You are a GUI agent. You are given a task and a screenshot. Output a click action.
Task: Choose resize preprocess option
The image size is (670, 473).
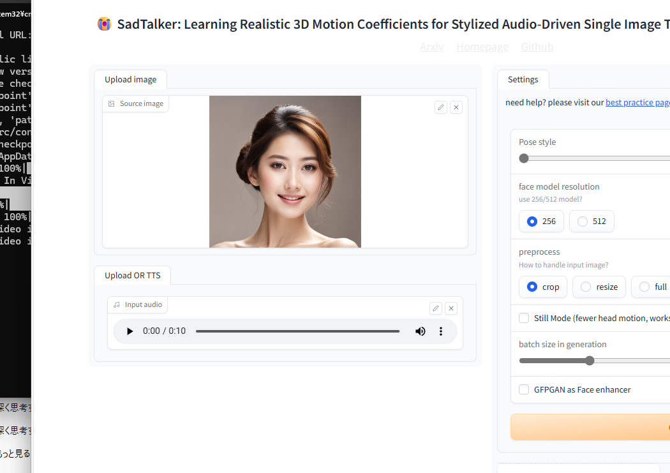coord(586,287)
